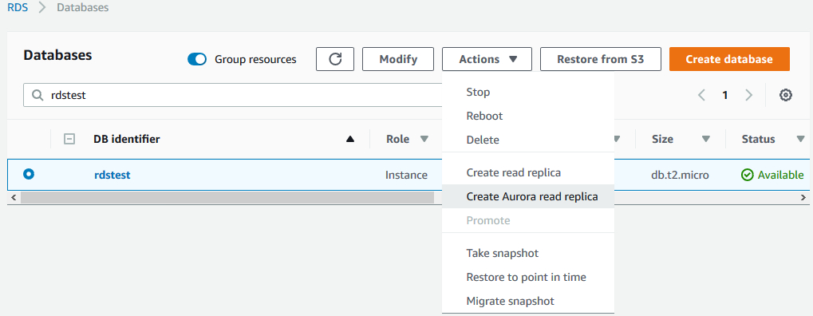Open table preferences gear icon
Viewport: 813px width, 316px height.
786,95
